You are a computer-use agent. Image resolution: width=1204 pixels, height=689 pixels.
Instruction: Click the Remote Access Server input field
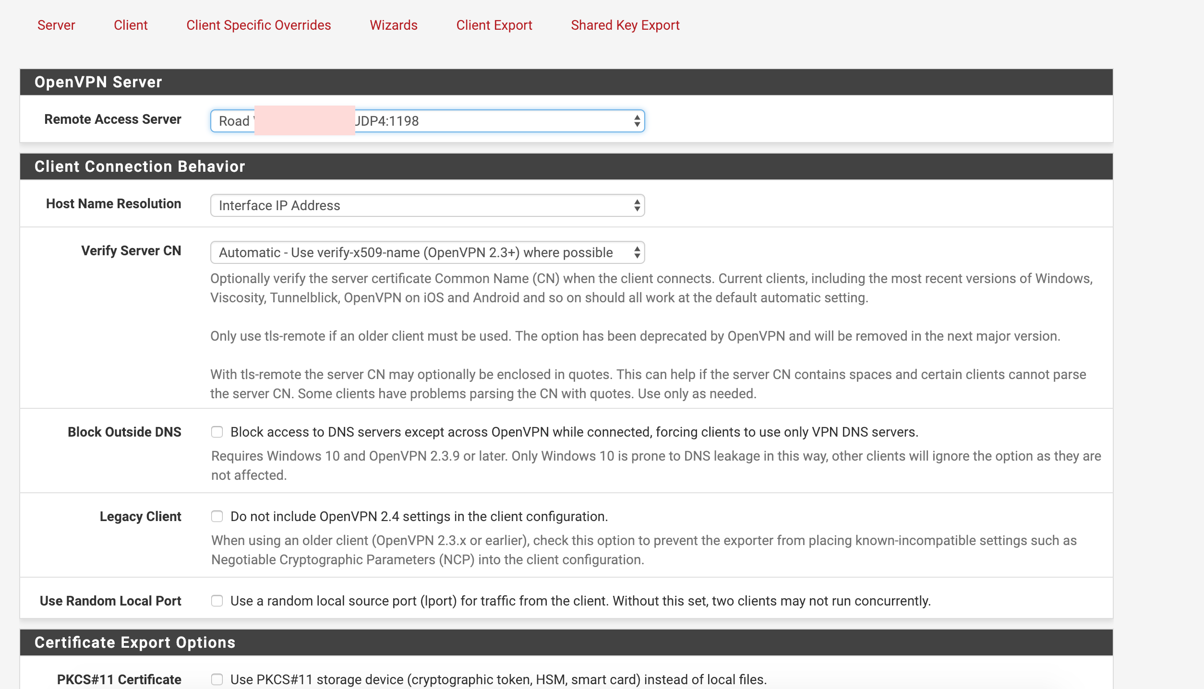point(428,120)
